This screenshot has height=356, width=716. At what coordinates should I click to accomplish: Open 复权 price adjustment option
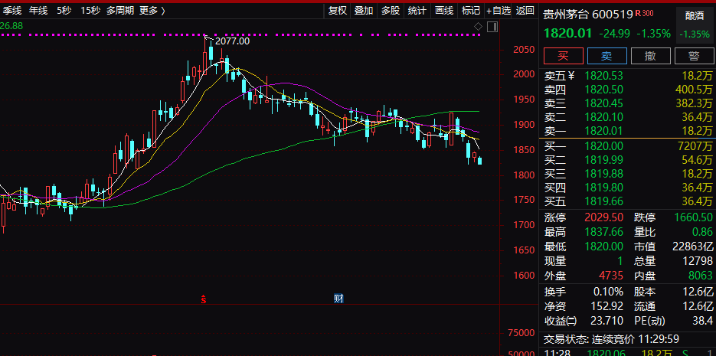(338, 11)
